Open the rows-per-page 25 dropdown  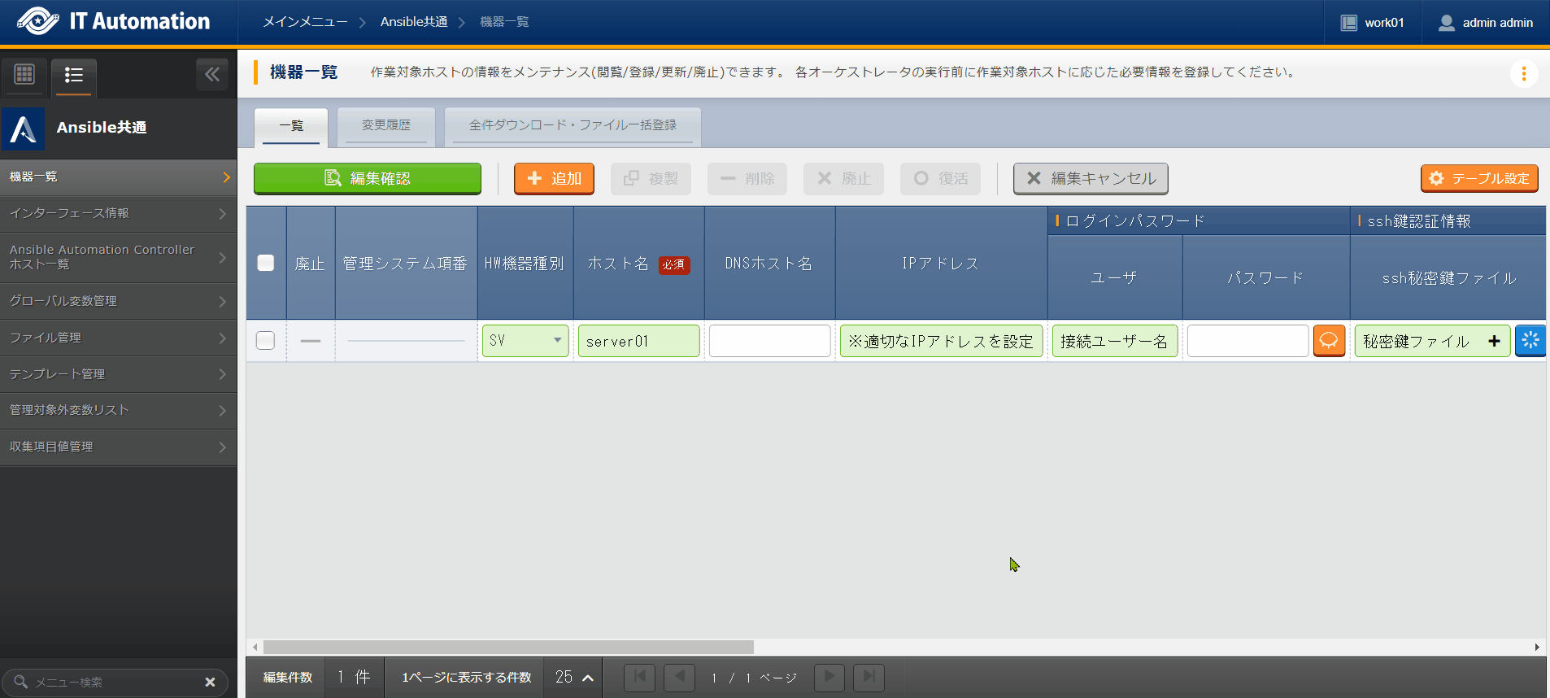coord(574,677)
